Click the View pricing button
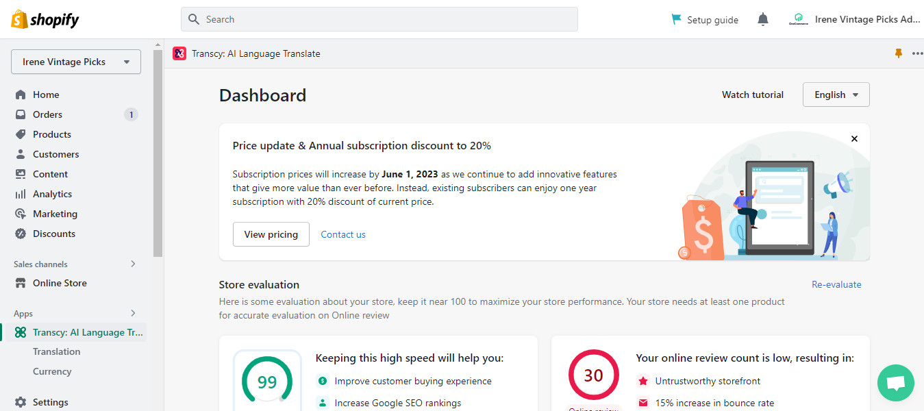This screenshot has height=411, width=924. 271,234
